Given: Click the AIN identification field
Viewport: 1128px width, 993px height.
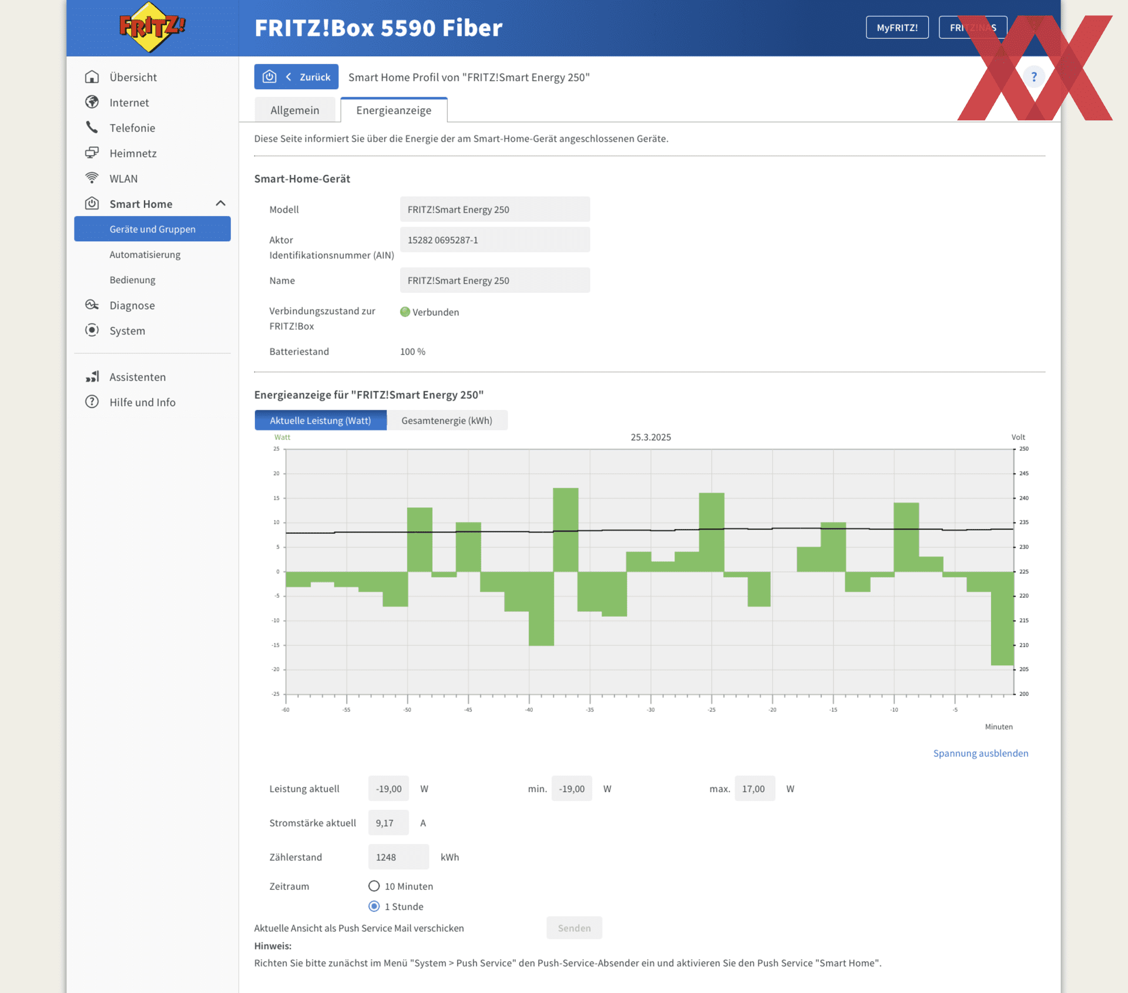Looking at the screenshot, I should pyautogui.click(x=495, y=240).
